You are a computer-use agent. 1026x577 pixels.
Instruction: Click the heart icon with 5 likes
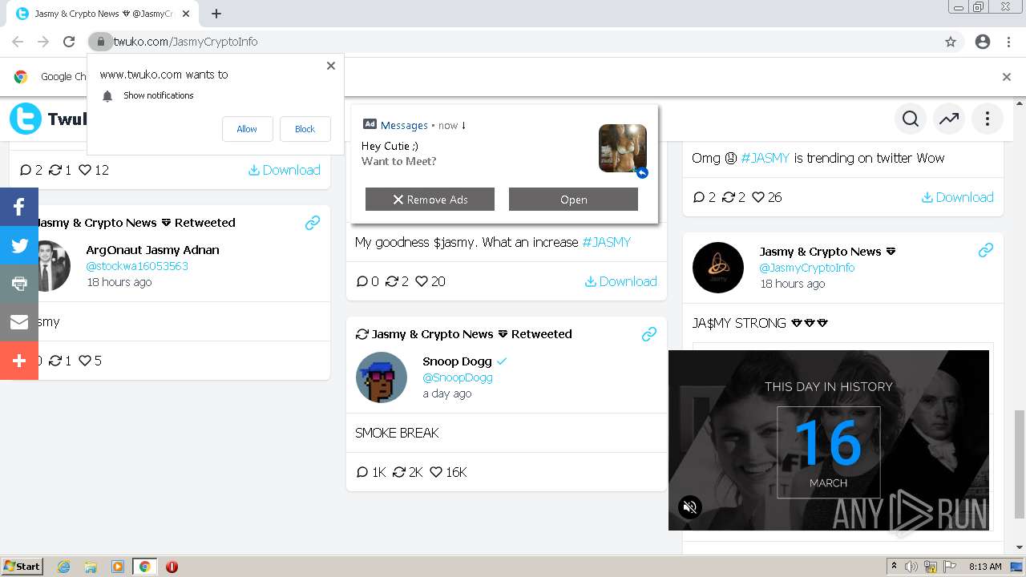(85, 361)
